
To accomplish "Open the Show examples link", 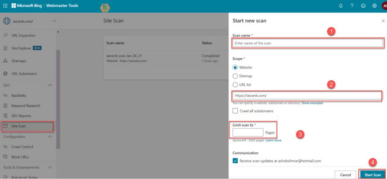I will click(x=312, y=103).
